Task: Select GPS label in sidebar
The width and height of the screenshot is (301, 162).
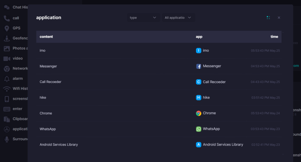Action: 16,28
